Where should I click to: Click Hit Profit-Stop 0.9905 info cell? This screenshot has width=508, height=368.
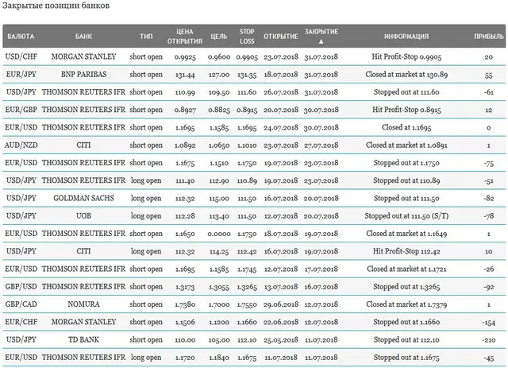tap(406, 56)
